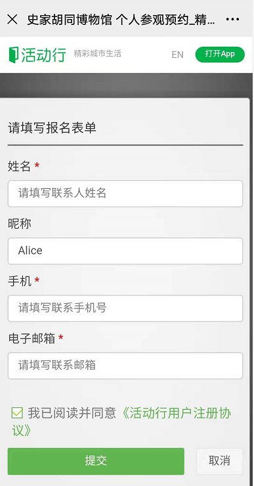Focus the 昵称 field containing Alice
The height and width of the screenshot is (486, 254).
click(125, 251)
